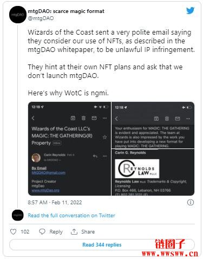Click small mtgDAO avatar beside conversation link
Screen dimensions: 203x259
tap(18, 215)
